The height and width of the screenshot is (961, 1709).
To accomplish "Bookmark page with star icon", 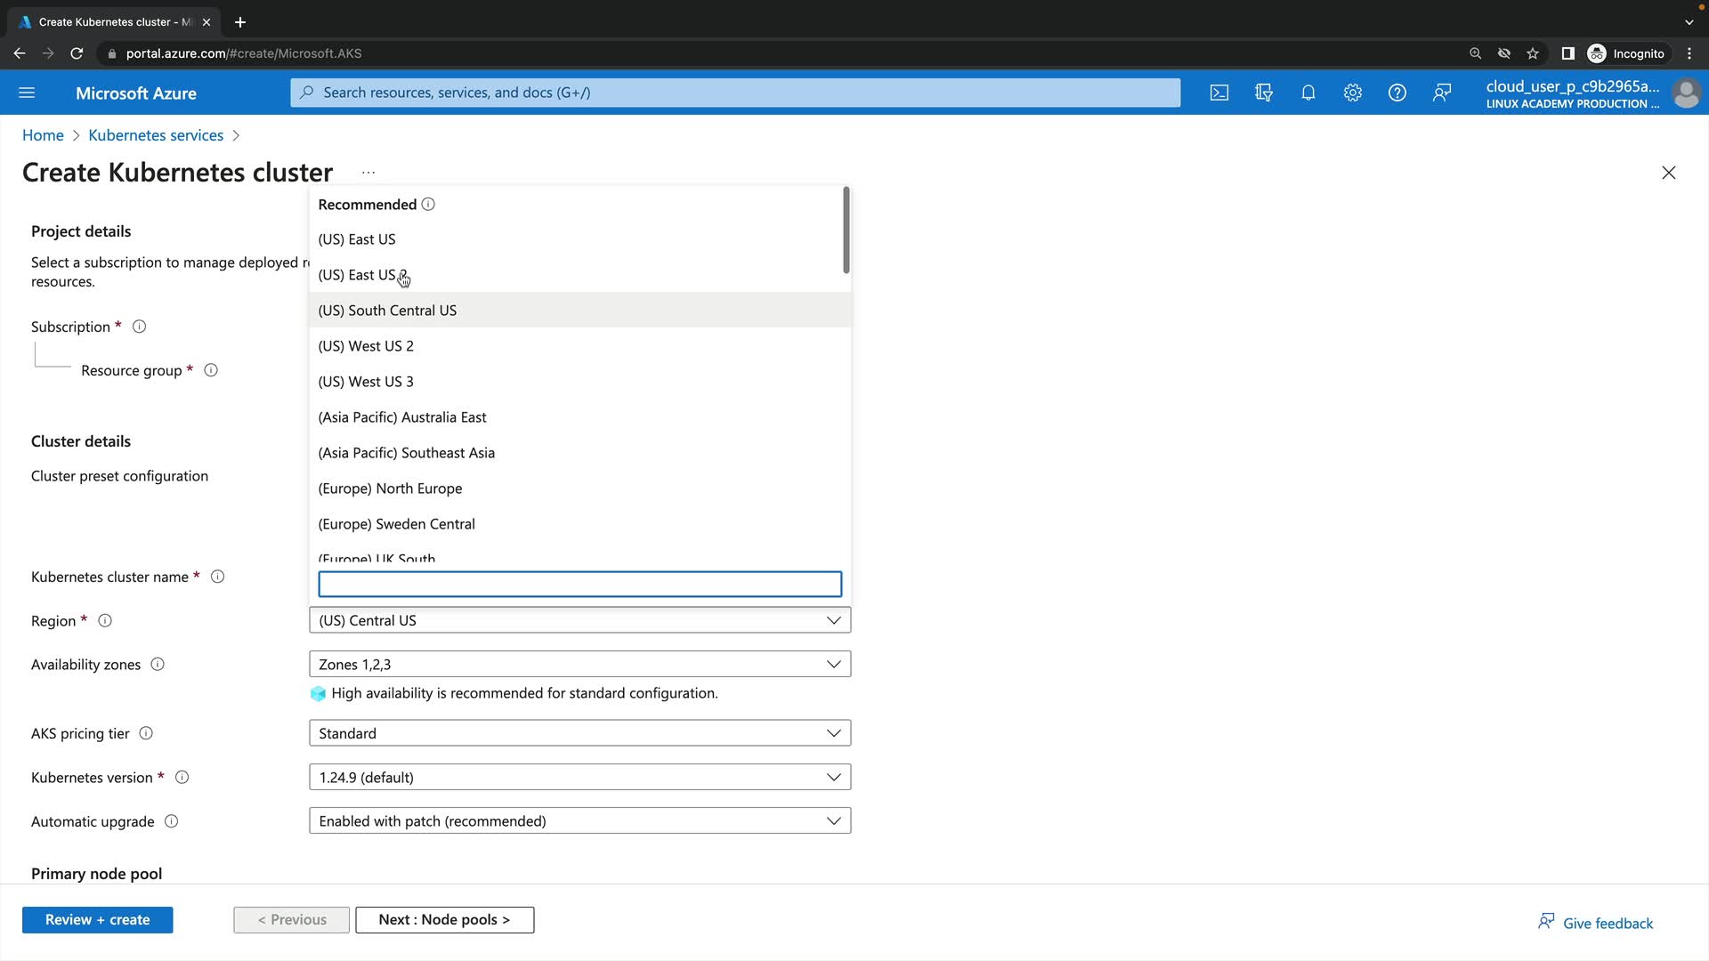I will [1533, 53].
